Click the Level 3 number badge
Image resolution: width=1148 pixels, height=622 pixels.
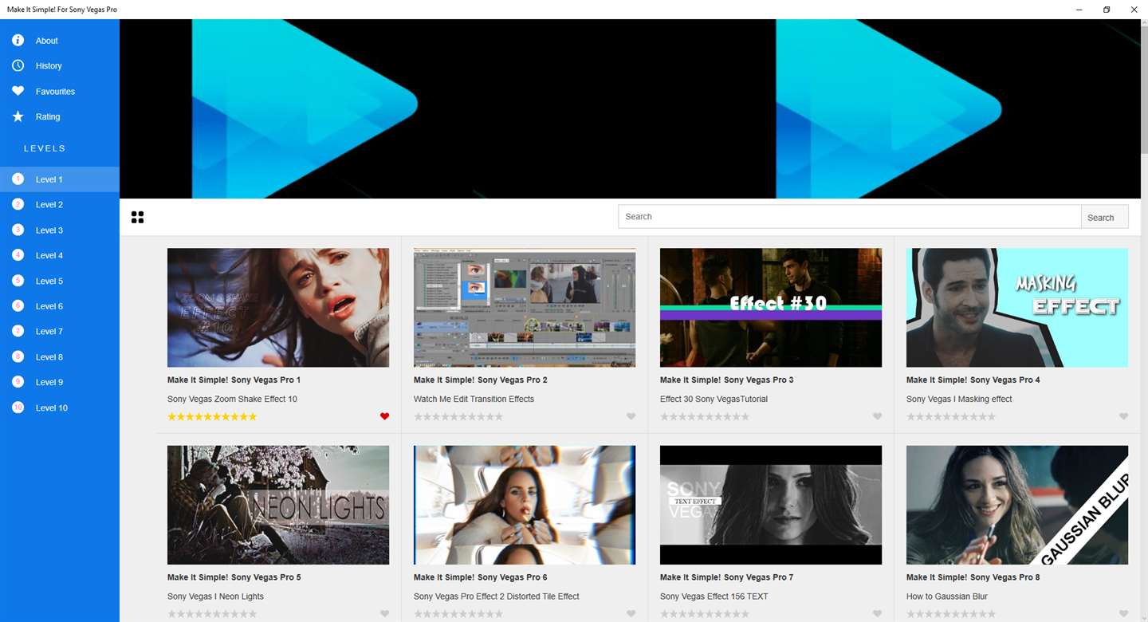(x=18, y=230)
